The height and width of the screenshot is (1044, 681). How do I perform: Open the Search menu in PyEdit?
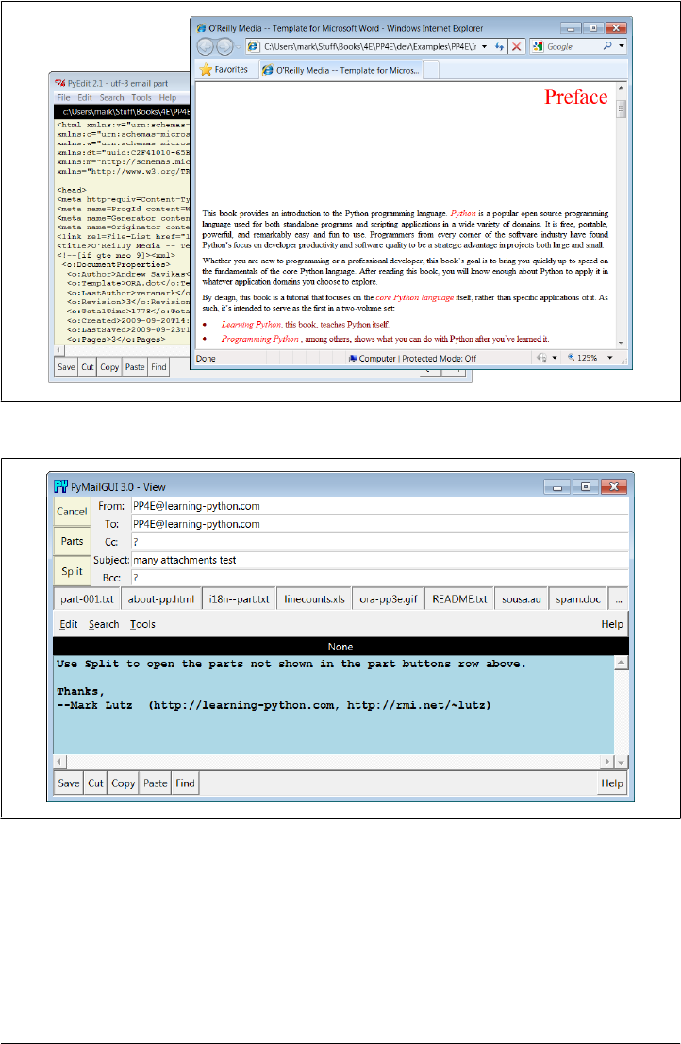(x=111, y=97)
